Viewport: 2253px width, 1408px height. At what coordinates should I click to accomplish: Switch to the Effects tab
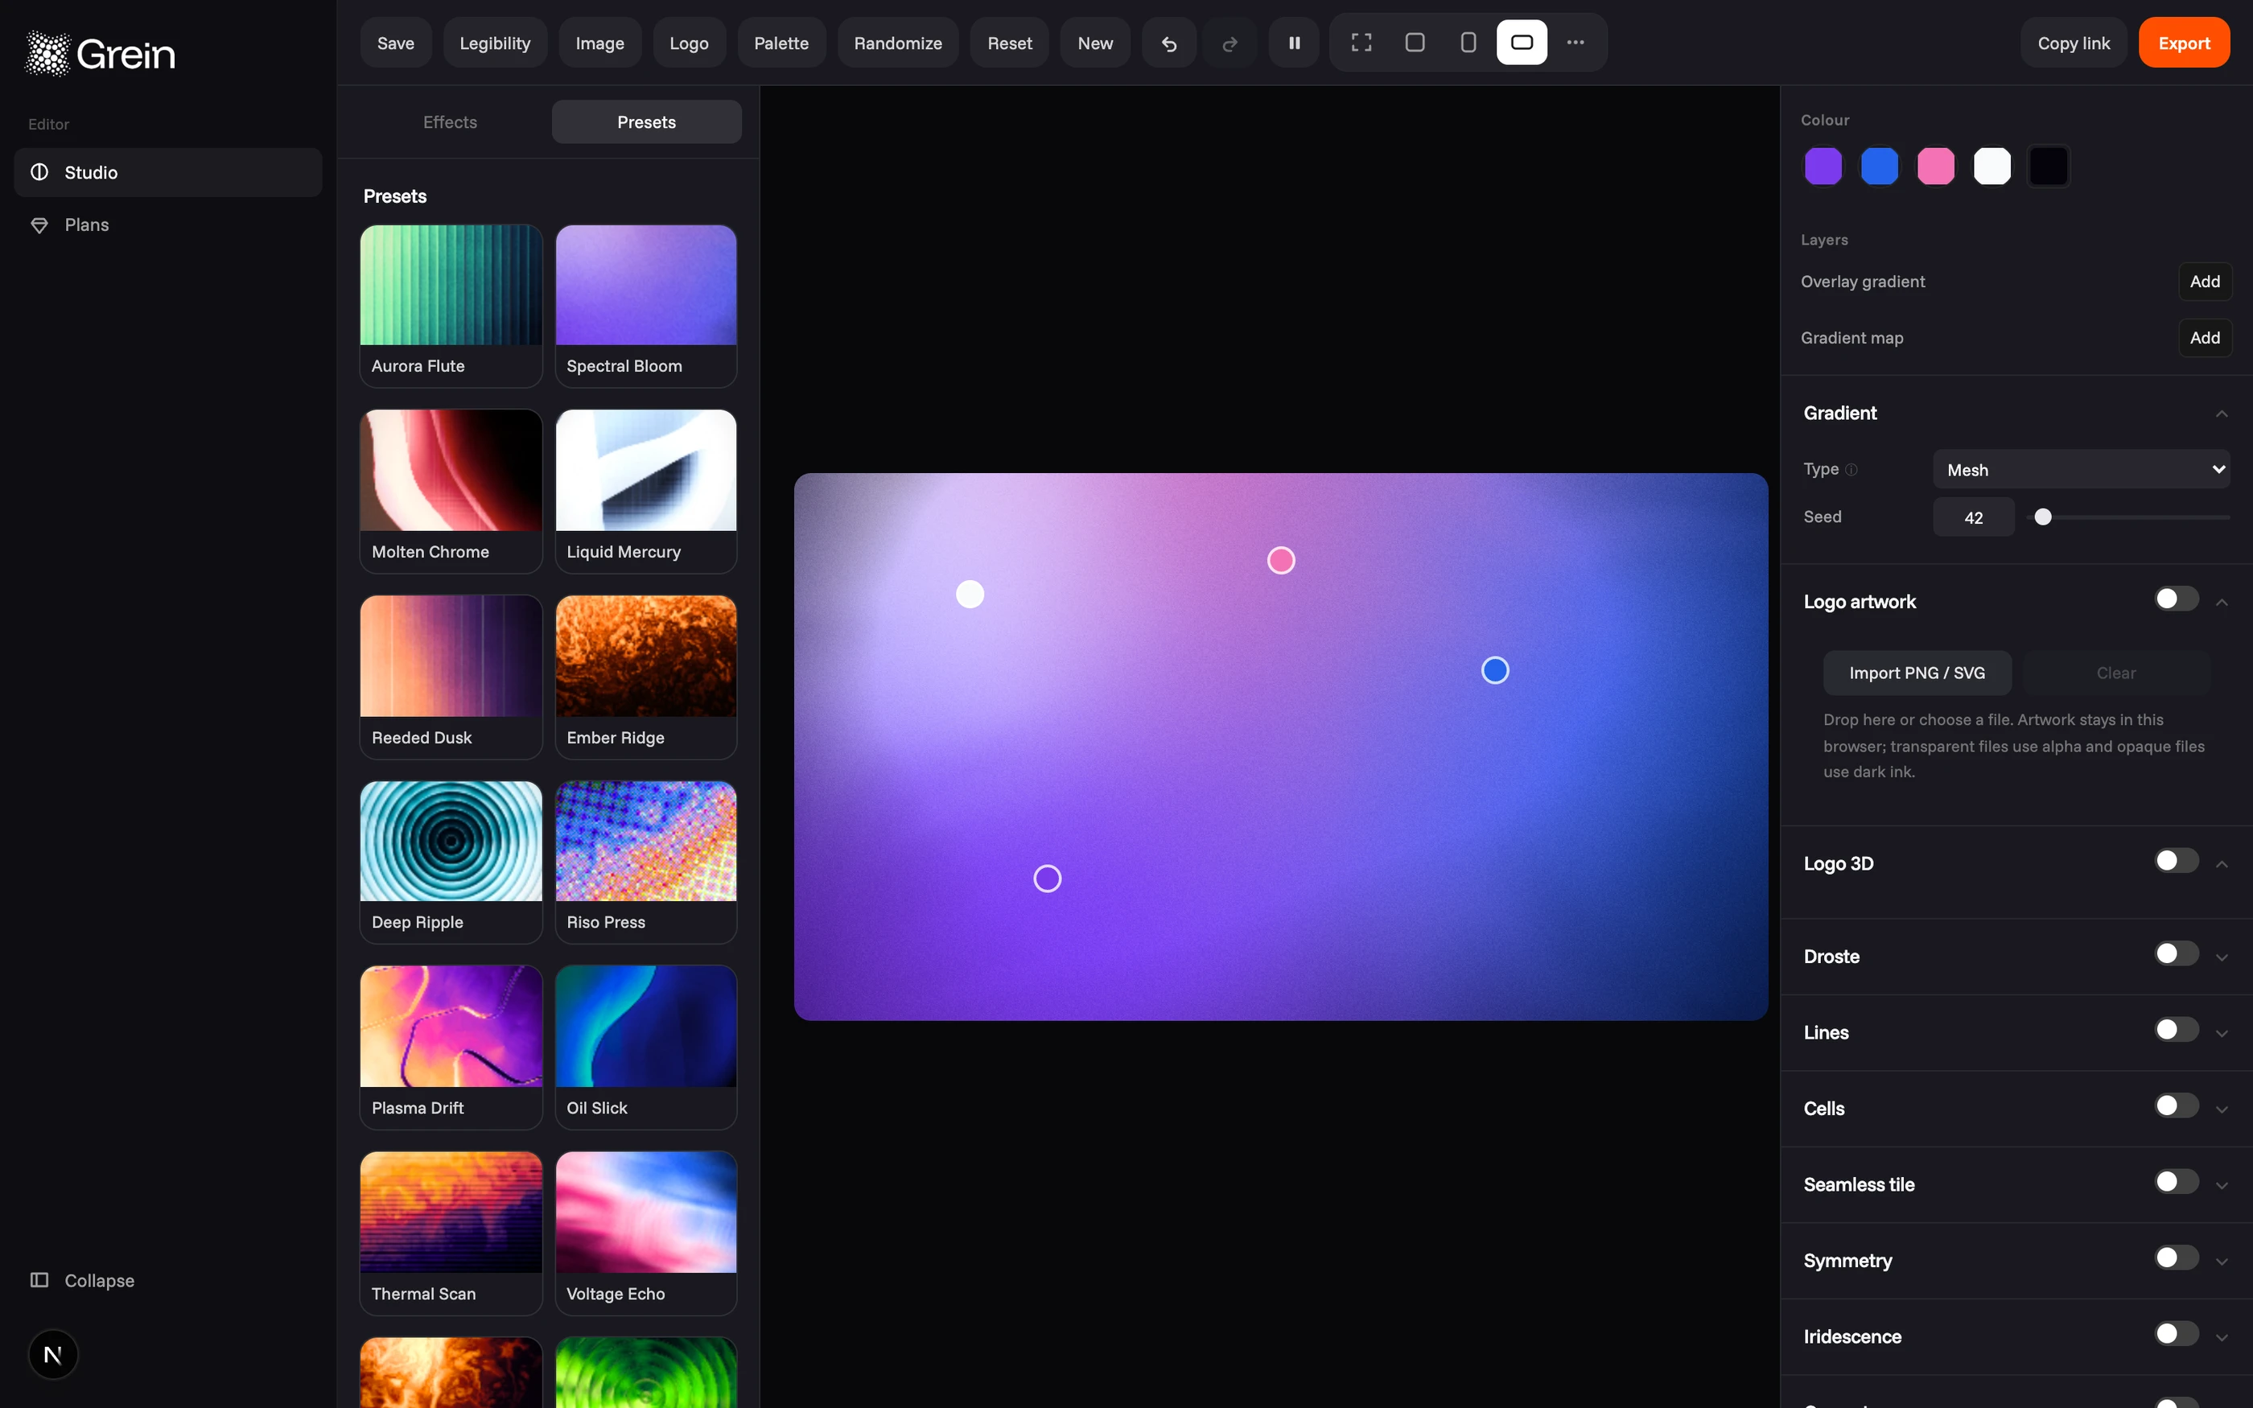point(450,122)
